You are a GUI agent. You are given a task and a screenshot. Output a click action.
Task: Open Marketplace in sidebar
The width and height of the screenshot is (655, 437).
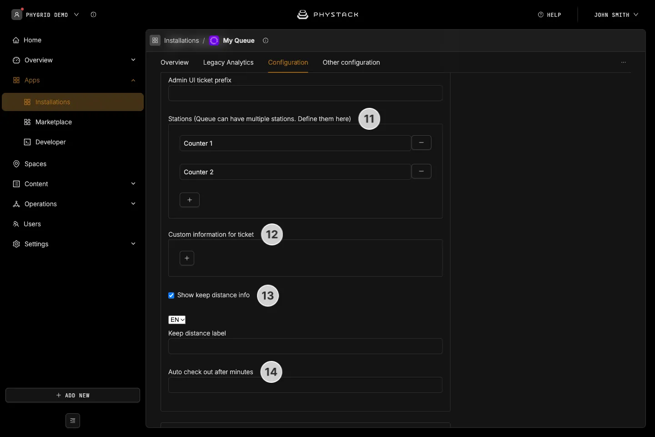[73, 122]
